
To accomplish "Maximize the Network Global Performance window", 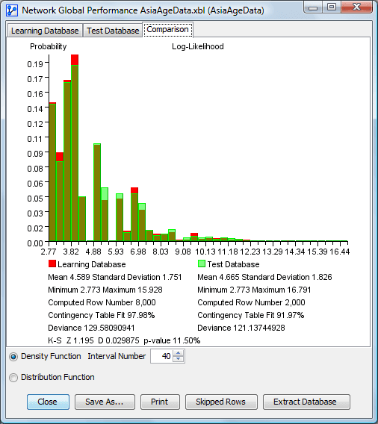I will click(x=332, y=7).
